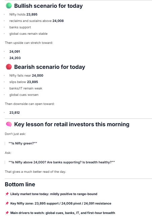Image resolution: width=152 pixels, height=216 pixels.
Task: Click the Bearish scenario for today heading
Action: [49, 67]
